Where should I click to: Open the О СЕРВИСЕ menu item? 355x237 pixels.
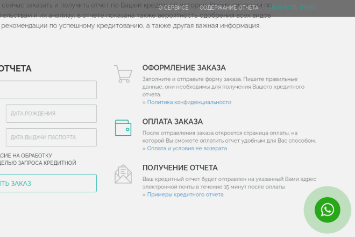click(x=173, y=8)
